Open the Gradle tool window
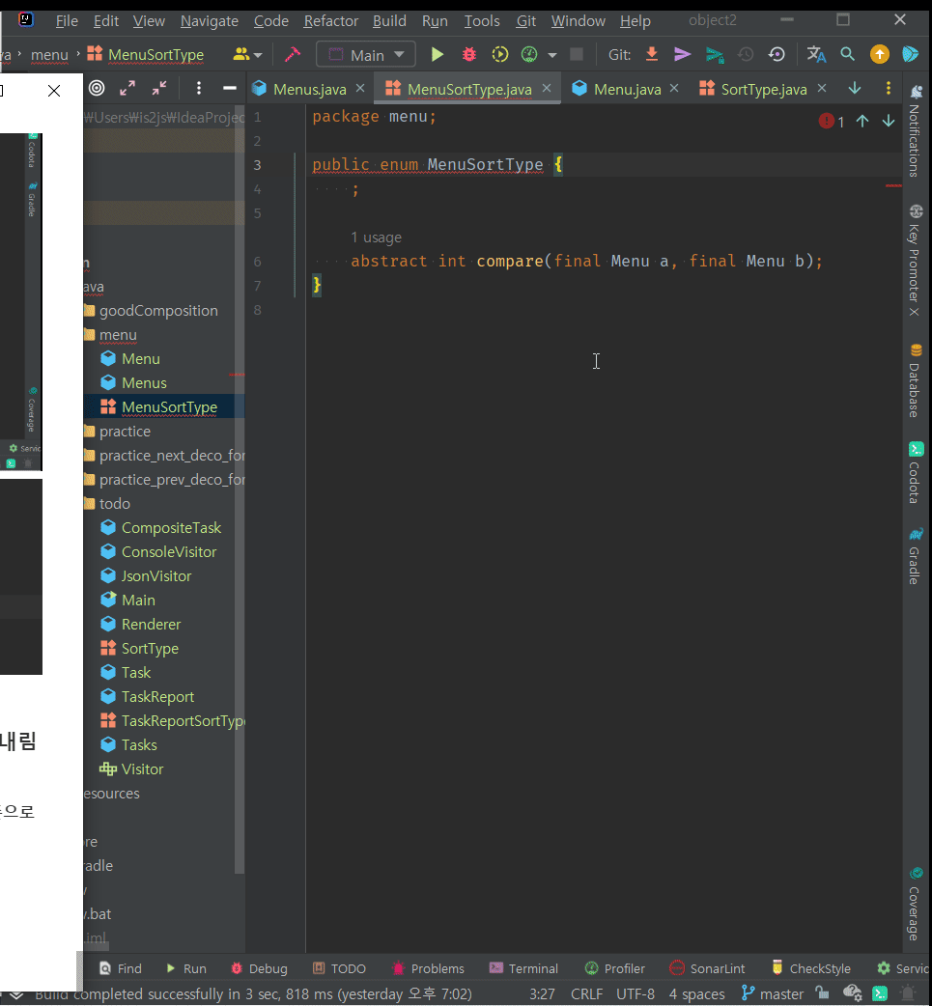Viewport: 932px width, 1006px height. point(916,555)
